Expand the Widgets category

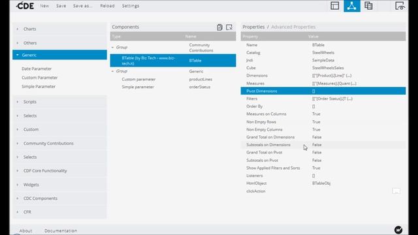59,185
